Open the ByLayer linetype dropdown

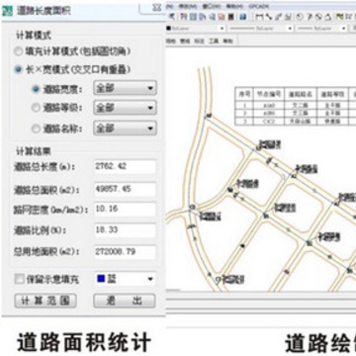pyautogui.click(x=261, y=29)
